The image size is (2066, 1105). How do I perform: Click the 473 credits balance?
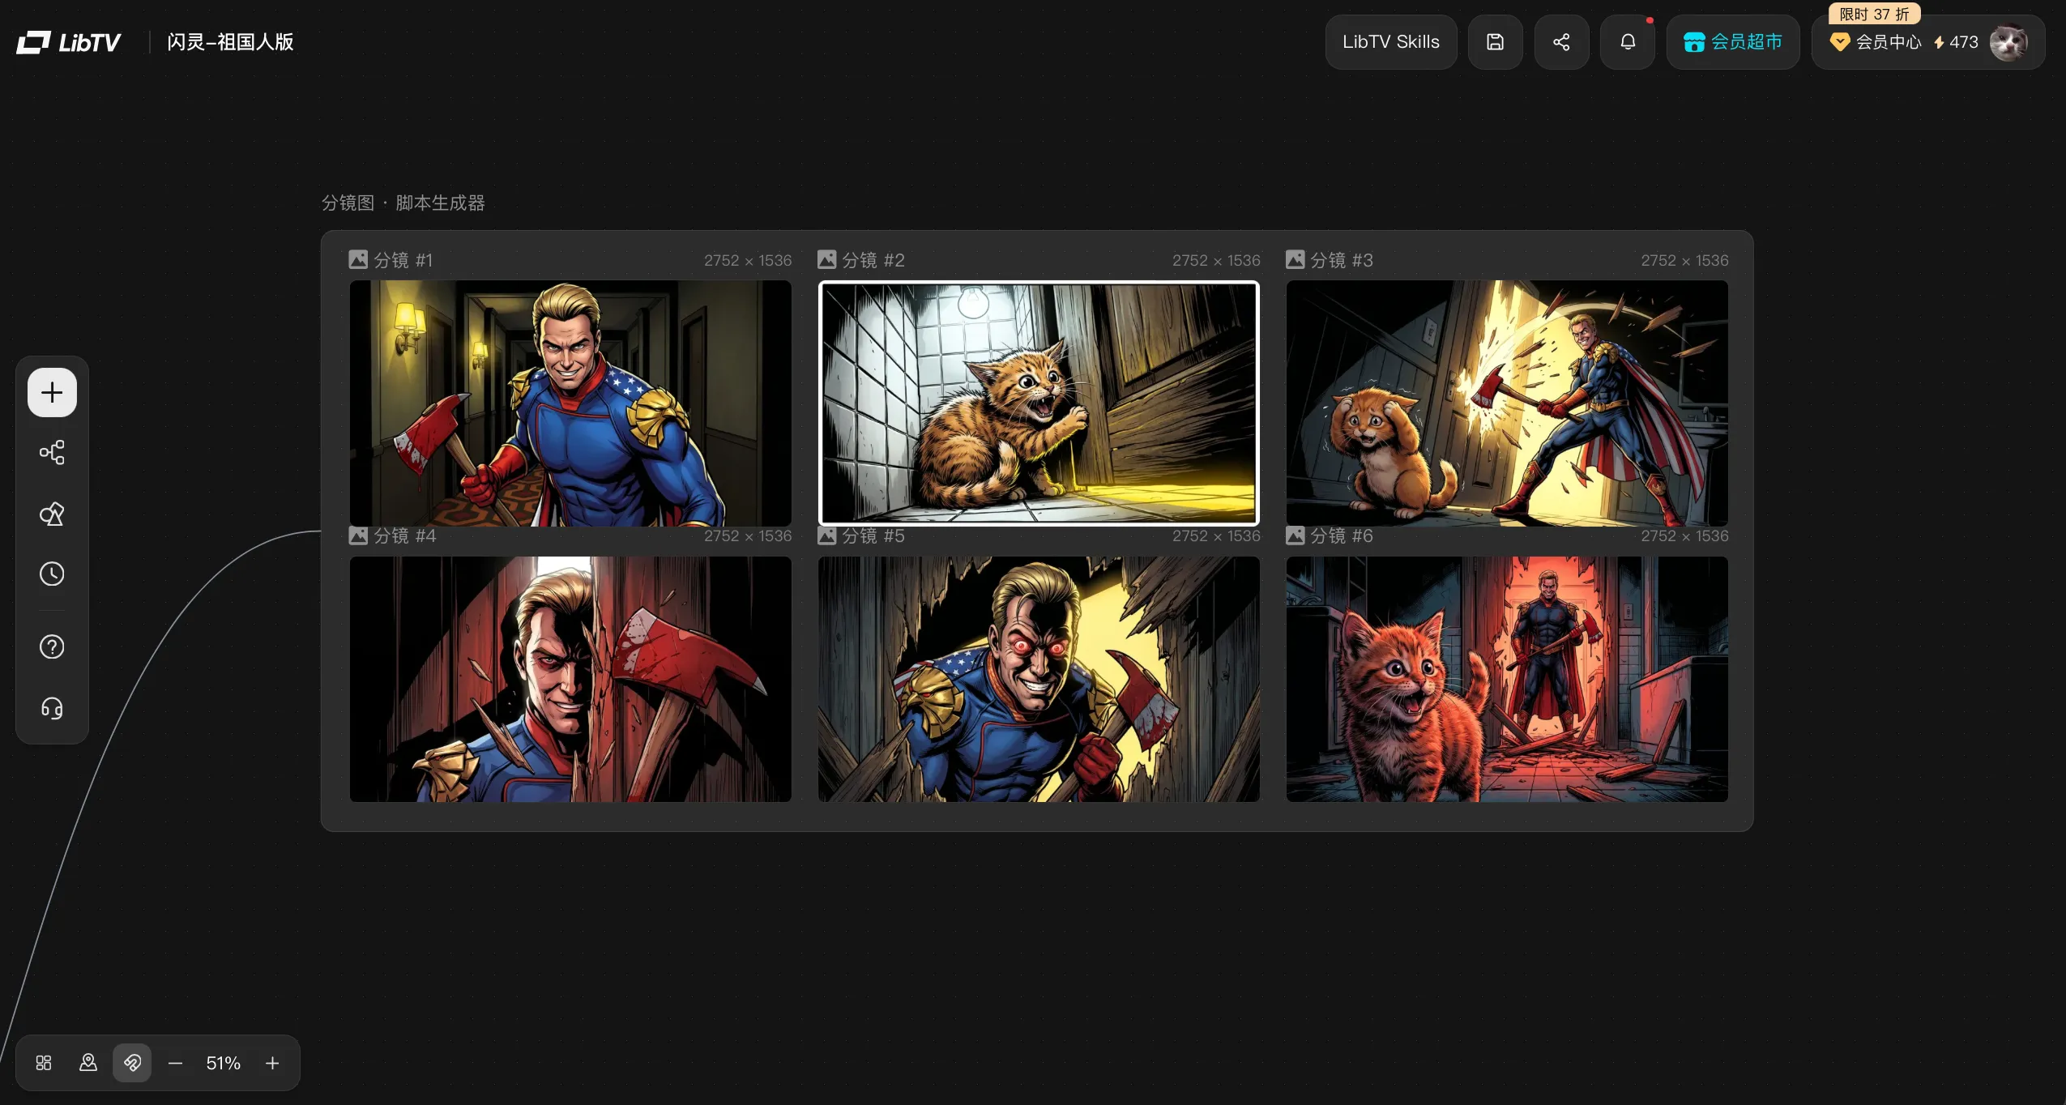point(1955,42)
